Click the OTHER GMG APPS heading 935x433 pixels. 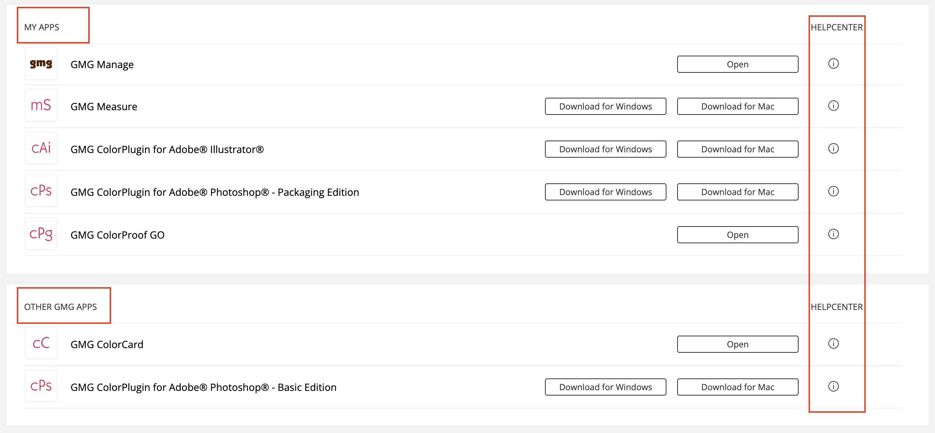60,307
